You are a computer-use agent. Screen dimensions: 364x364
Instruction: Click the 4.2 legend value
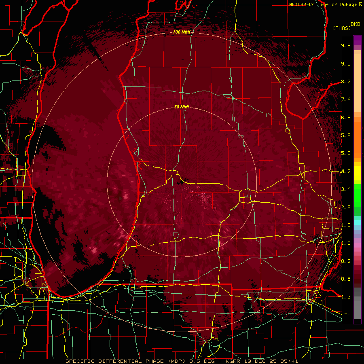click(x=346, y=171)
